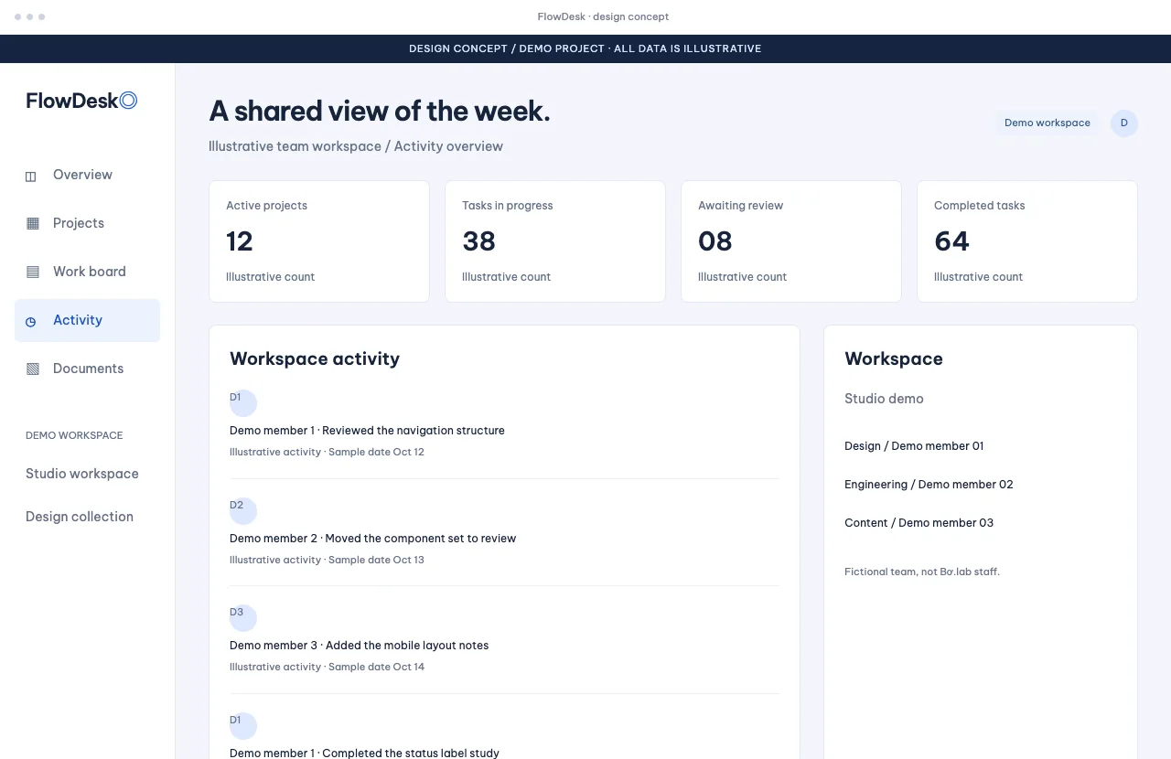Open the Awaiting review card

791,241
